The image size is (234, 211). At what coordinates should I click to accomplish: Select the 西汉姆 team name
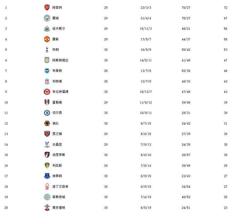pos(57,134)
